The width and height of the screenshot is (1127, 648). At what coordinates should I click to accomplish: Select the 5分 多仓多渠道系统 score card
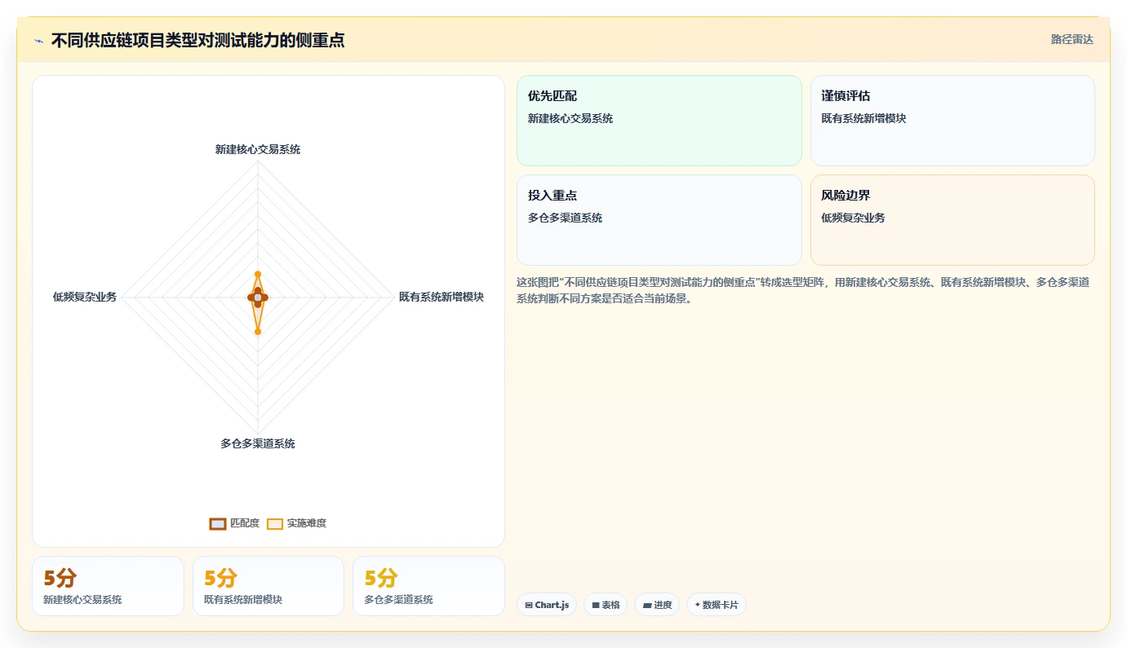(428, 586)
